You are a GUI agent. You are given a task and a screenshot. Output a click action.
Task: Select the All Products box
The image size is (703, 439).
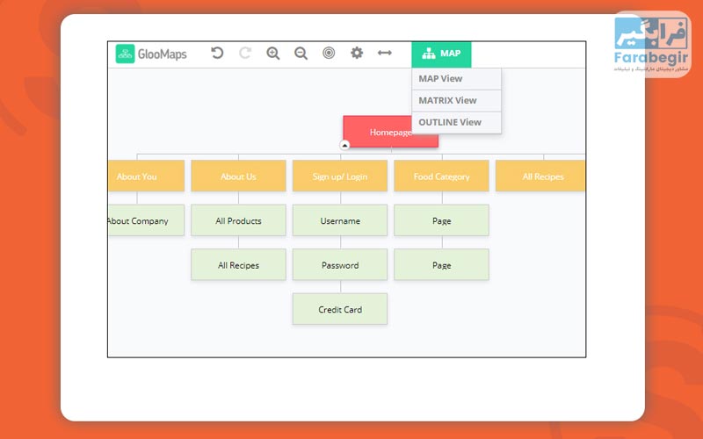238,220
